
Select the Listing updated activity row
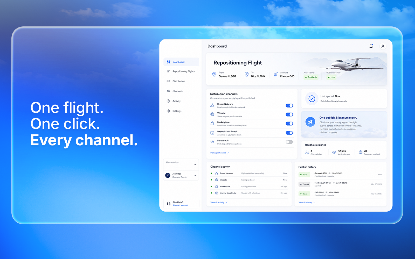(249, 180)
